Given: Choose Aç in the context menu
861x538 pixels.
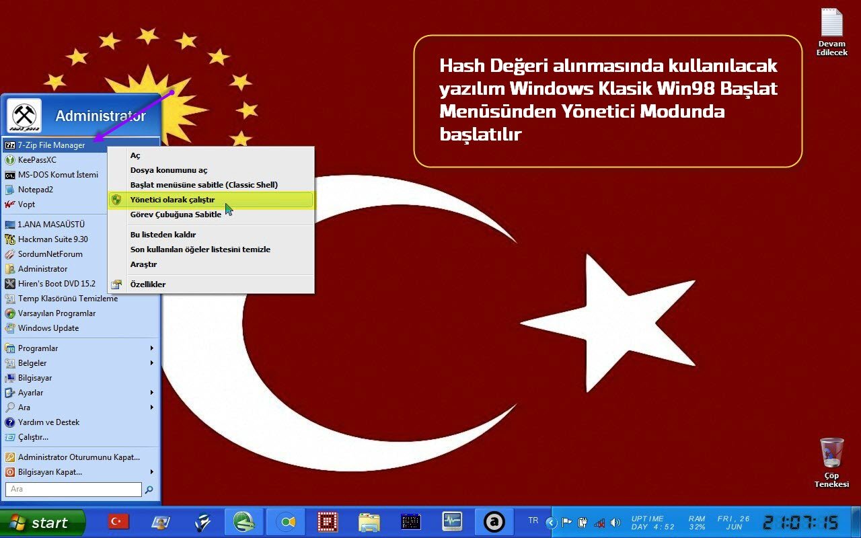Looking at the screenshot, I should (211, 155).
